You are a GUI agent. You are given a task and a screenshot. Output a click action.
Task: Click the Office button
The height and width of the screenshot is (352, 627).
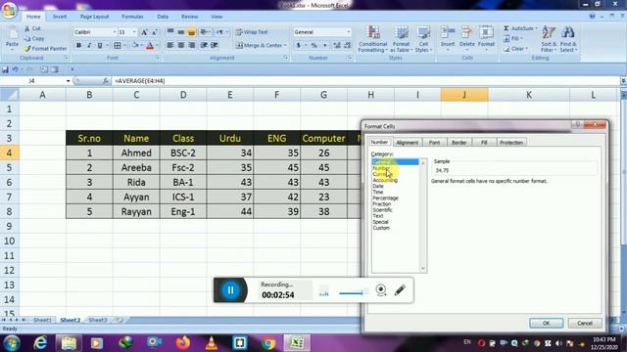[x=9, y=10]
